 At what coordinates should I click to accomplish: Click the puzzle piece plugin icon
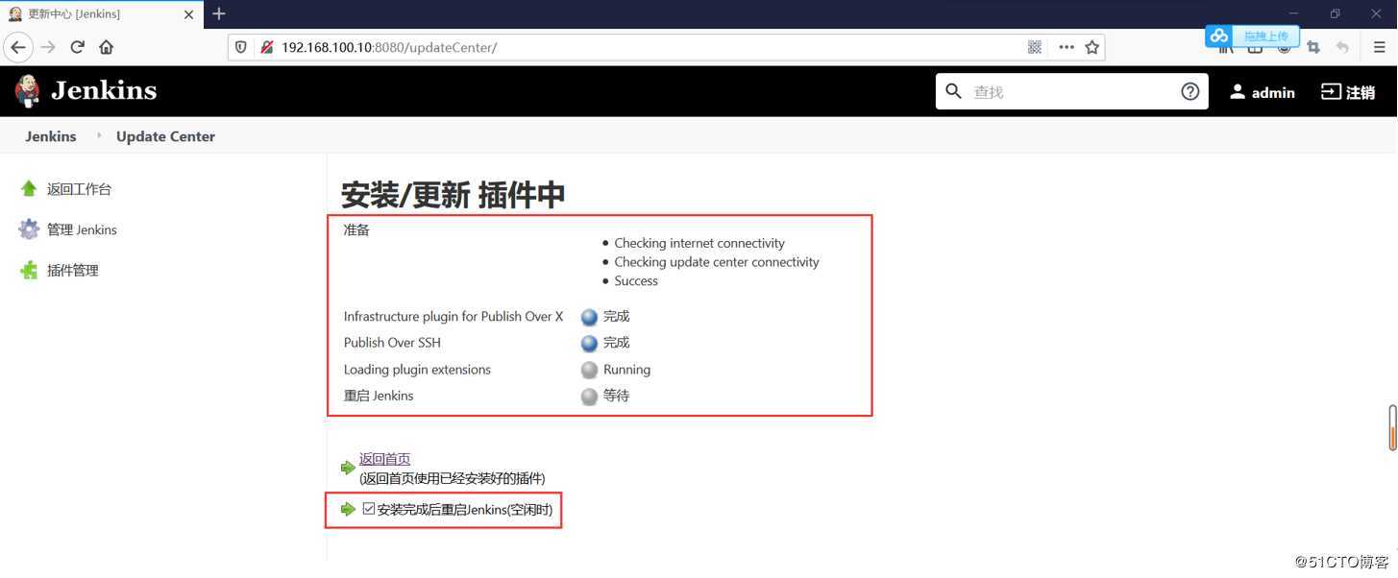pyautogui.click(x=29, y=271)
